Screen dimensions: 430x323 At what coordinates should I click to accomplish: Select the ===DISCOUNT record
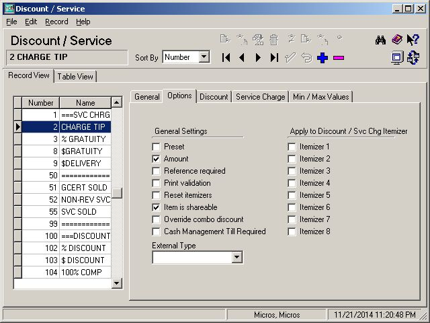pos(67,236)
